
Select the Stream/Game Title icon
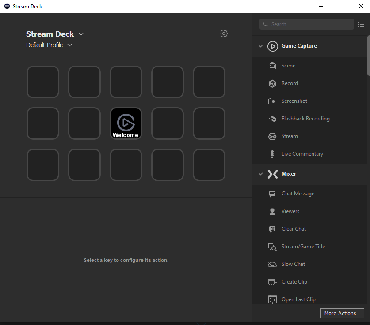coord(272,247)
